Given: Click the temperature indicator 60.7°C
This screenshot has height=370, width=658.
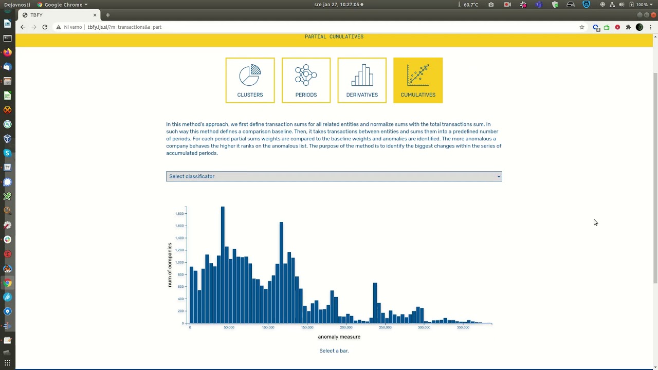Looking at the screenshot, I should (x=467, y=5).
